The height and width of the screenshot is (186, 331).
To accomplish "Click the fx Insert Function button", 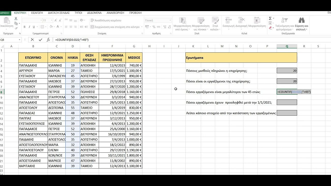I will 48,40.
